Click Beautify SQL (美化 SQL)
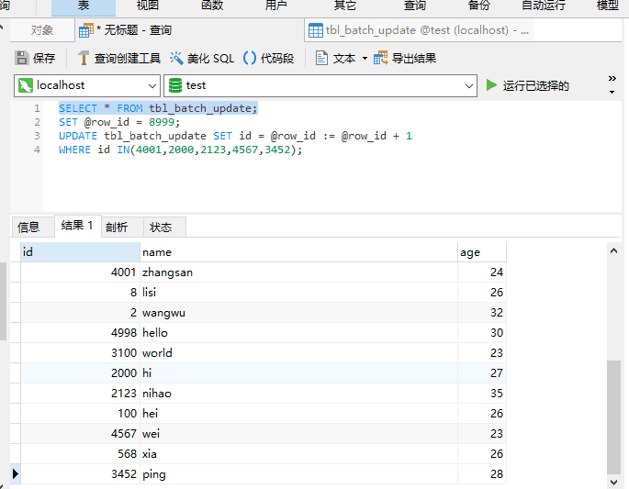The width and height of the screenshot is (629, 489). [202, 58]
